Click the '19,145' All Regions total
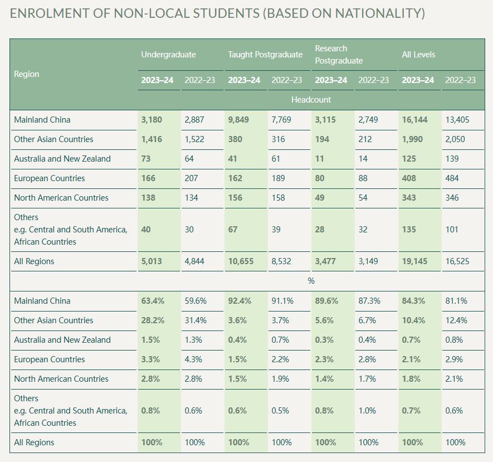493x462 pixels. click(414, 261)
